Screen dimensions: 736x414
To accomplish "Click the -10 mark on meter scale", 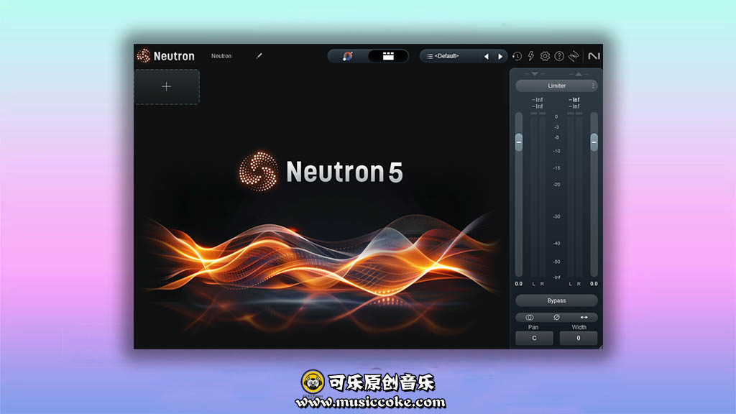I will [x=556, y=151].
